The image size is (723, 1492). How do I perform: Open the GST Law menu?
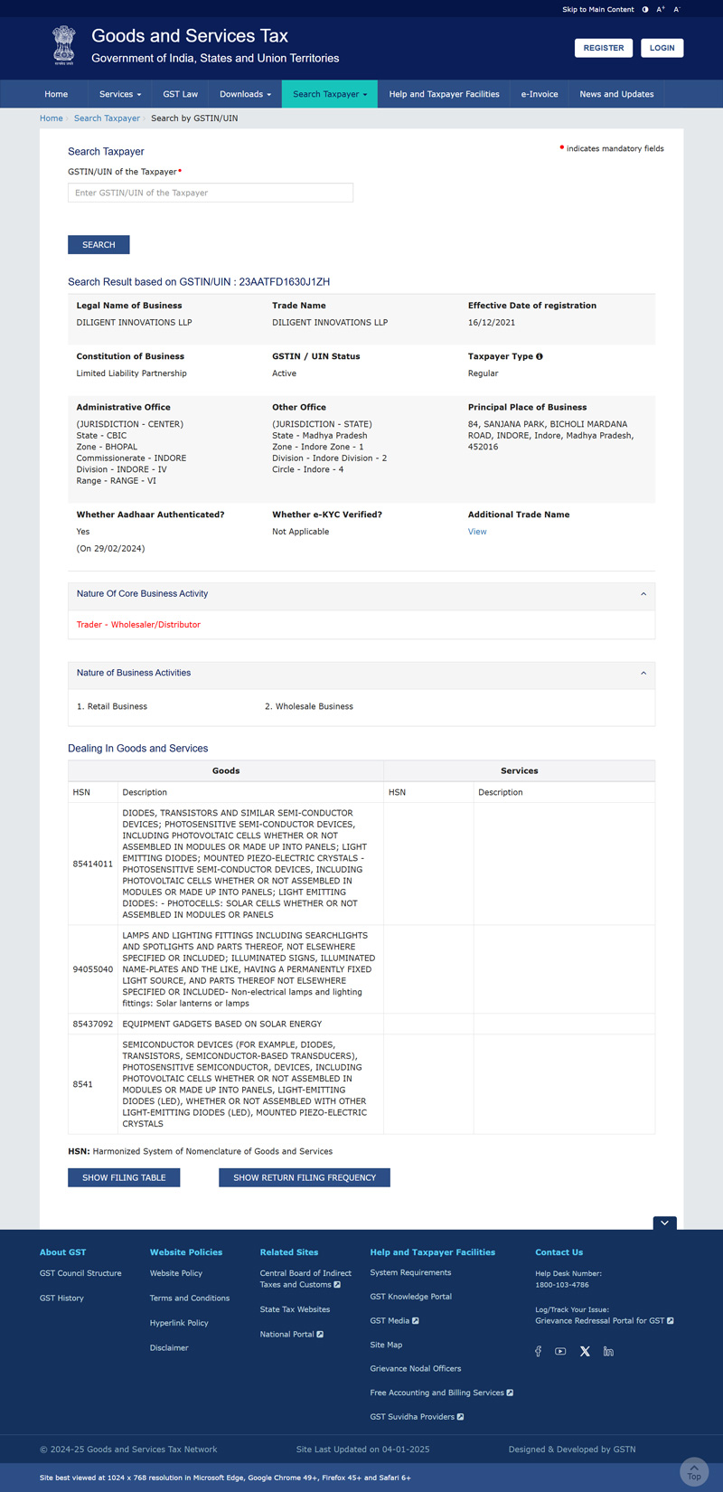pos(181,94)
